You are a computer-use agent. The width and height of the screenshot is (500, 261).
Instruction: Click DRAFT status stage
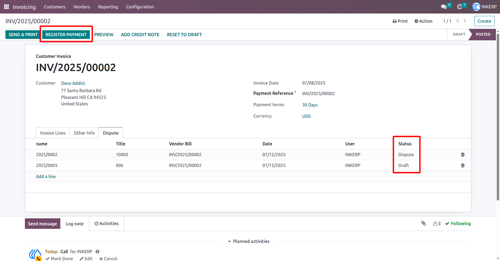click(459, 34)
